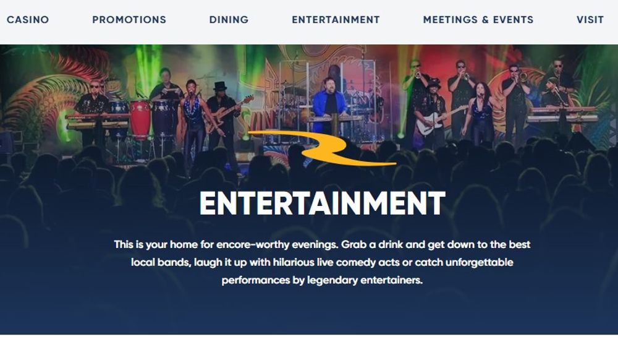
Task: Click the large ENTERTAINMENT banner heading
Action: click(x=323, y=203)
